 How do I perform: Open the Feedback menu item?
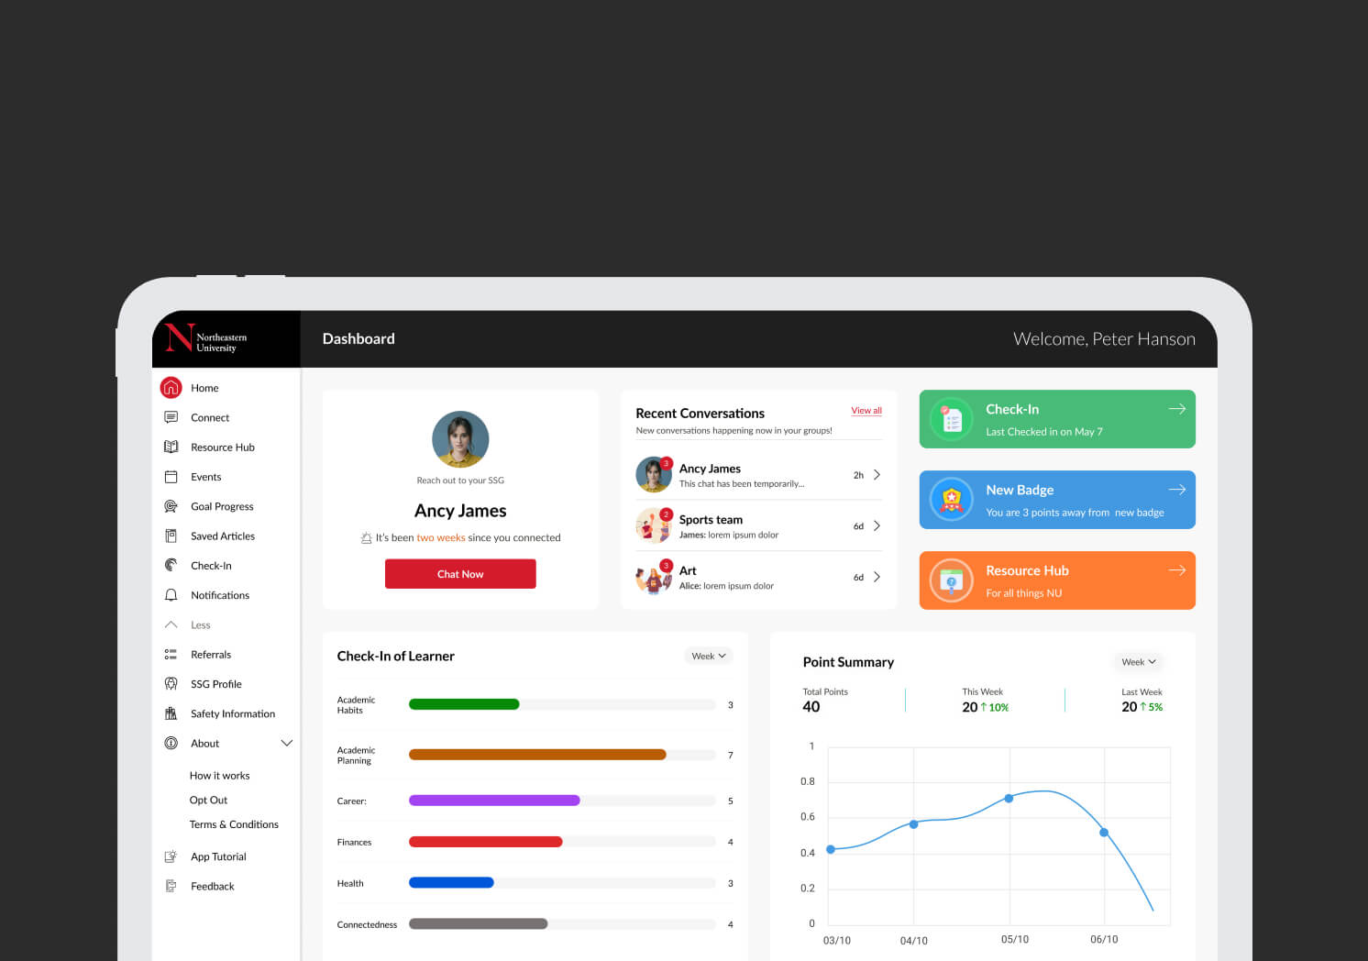[213, 886]
